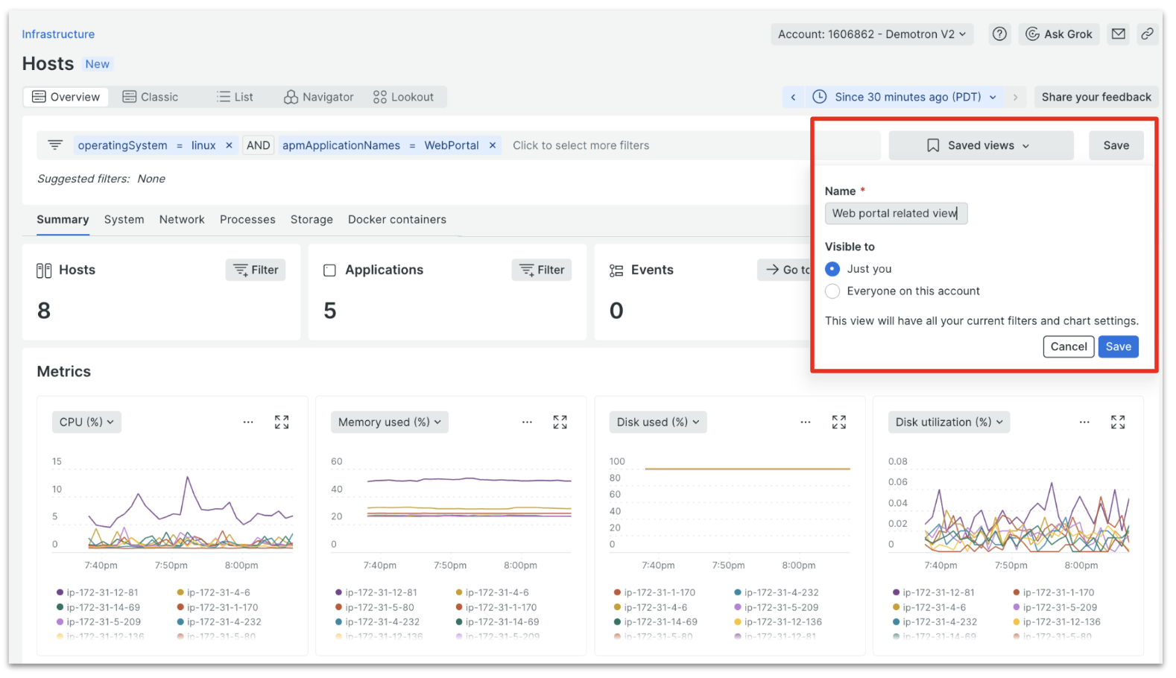Image resolution: width=1176 pixels, height=678 pixels.
Task: Click the Hosts card icon
Action: pos(44,270)
